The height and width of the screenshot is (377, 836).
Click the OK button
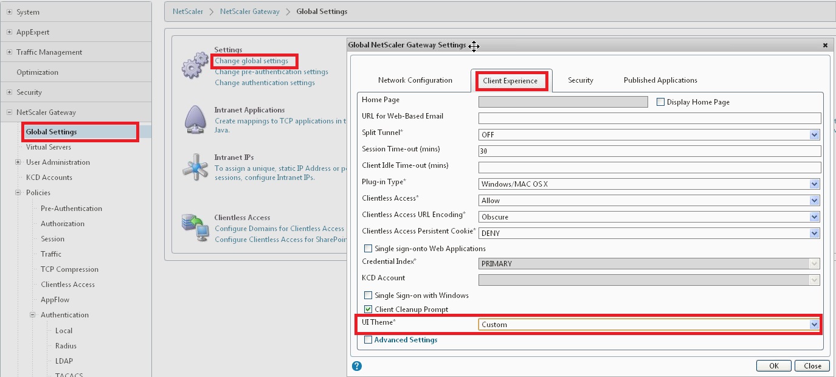point(773,365)
